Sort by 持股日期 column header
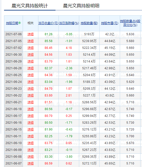 [x=12, y=23]
